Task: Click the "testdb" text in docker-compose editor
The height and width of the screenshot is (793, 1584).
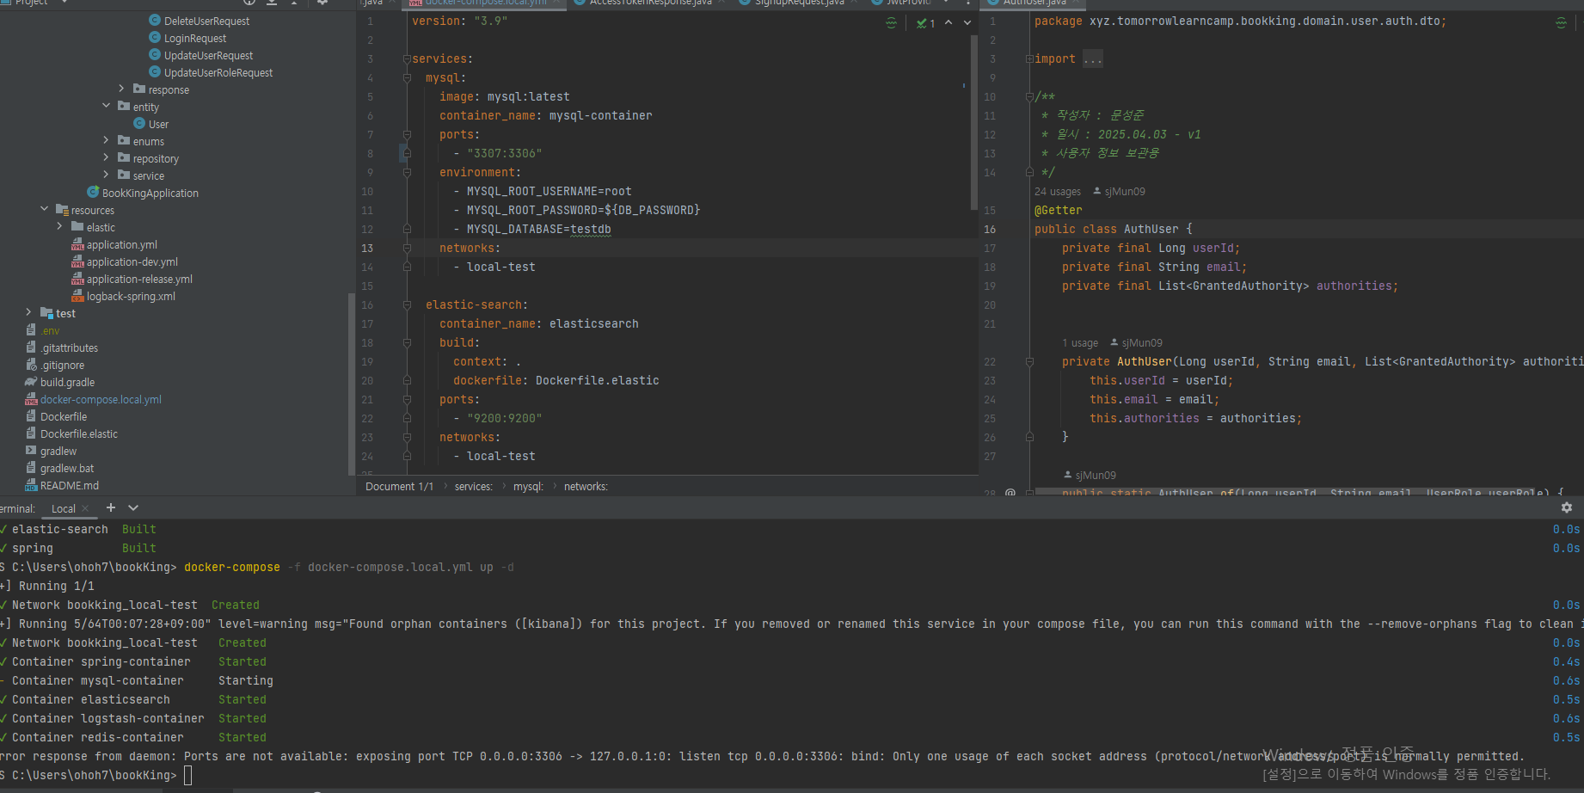Action: click(x=591, y=230)
